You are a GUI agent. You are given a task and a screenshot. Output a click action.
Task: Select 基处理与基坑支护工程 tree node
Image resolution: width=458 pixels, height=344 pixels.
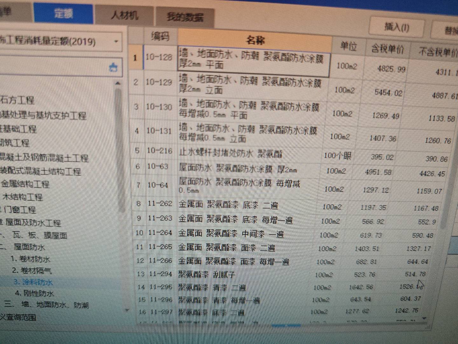coord(43,115)
